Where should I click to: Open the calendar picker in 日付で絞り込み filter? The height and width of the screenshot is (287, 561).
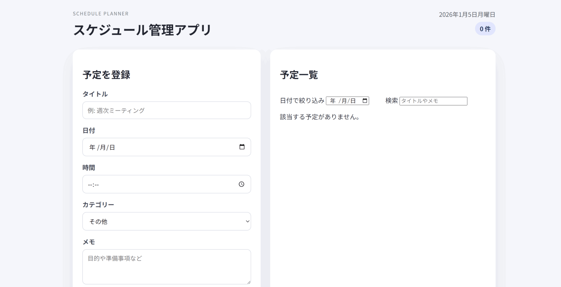[365, 101]
